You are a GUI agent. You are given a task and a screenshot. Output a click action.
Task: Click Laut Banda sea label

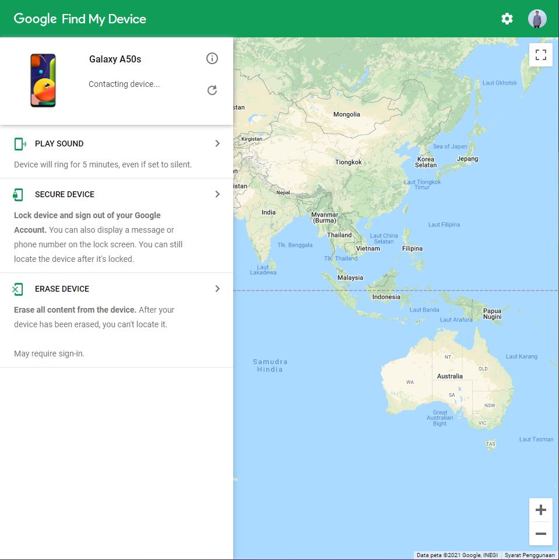[x=424, y=310]
